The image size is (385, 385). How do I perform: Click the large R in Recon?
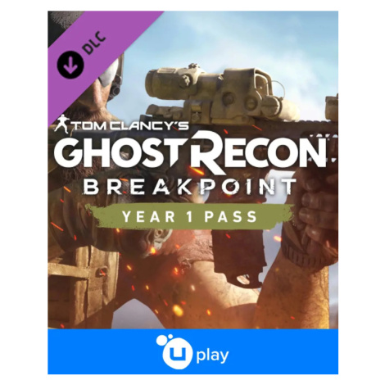pyautogui.click(x=208, y=152)
